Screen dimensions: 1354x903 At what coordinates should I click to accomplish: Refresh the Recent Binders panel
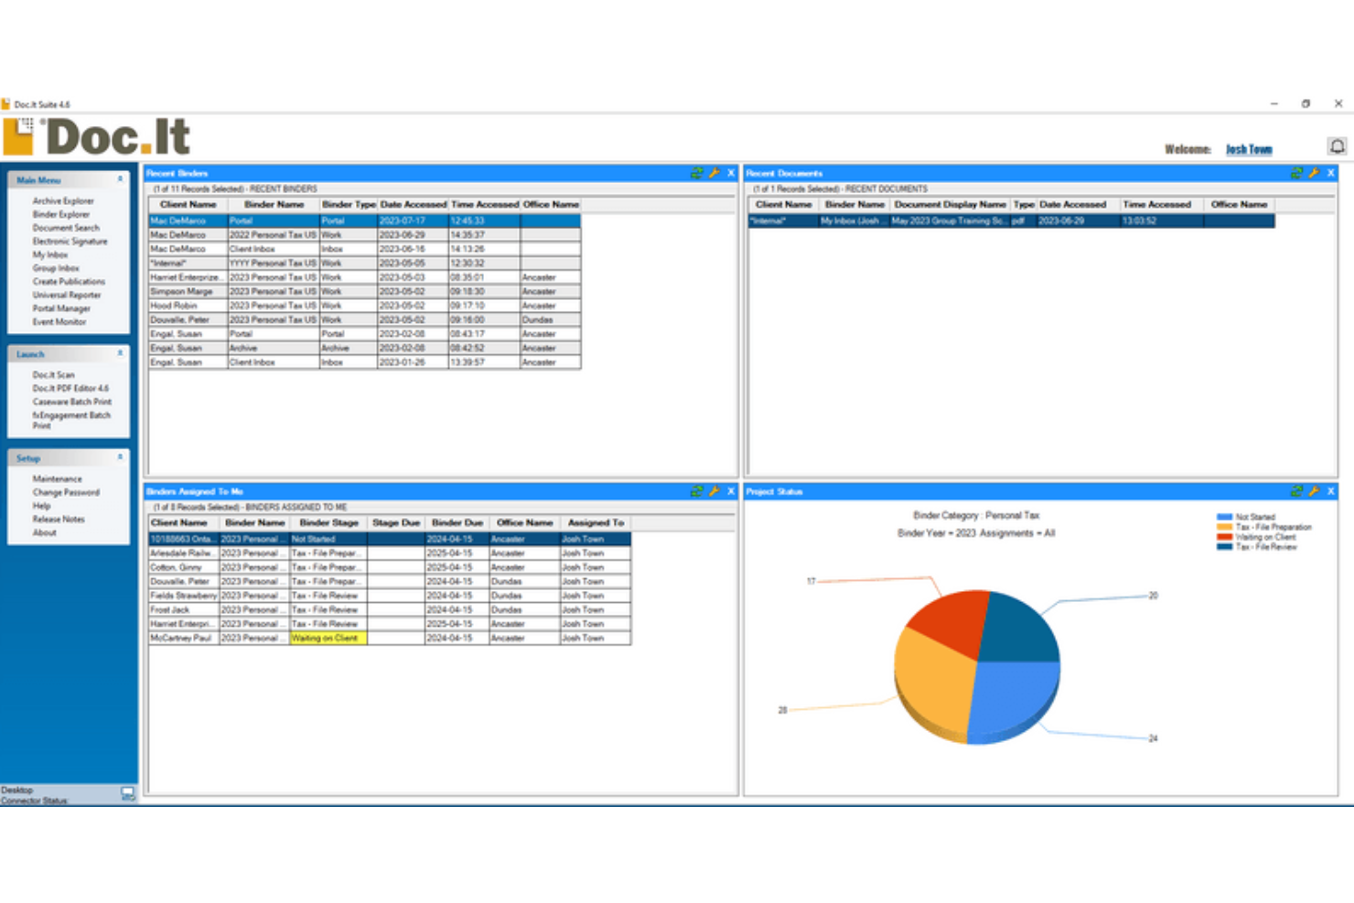[696, 173]
